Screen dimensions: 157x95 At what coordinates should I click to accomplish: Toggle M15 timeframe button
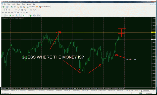pos(9,13)
